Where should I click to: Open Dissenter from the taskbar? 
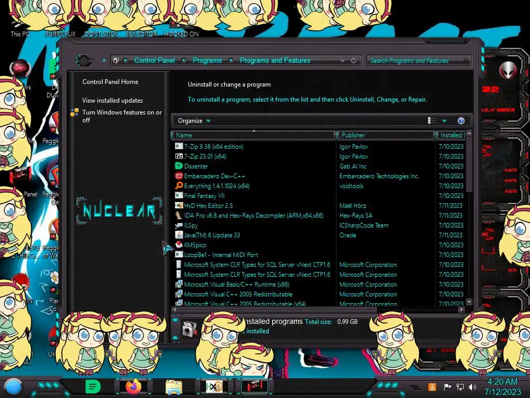tap(93, 387)
